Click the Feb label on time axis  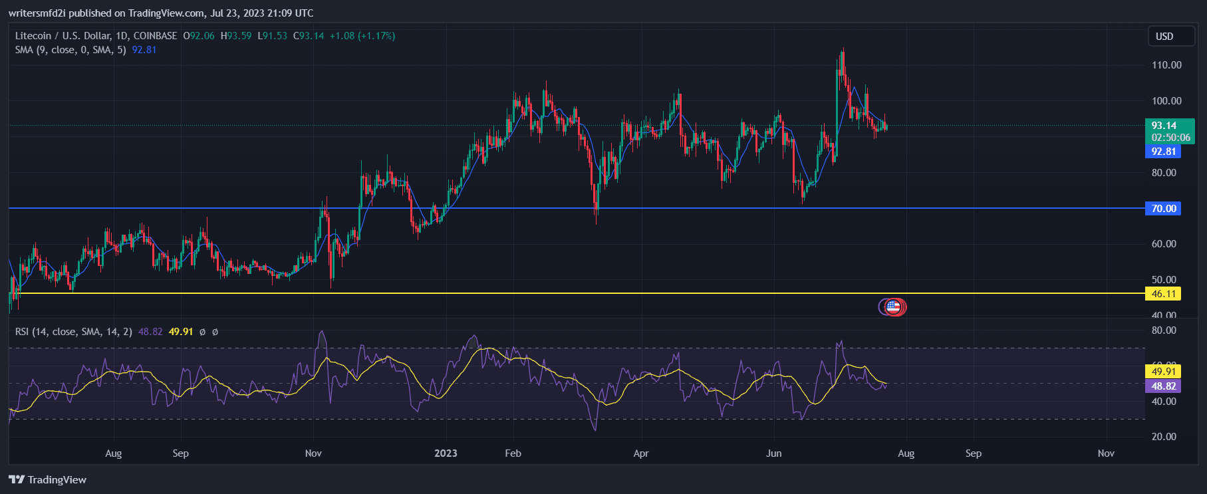513,453
